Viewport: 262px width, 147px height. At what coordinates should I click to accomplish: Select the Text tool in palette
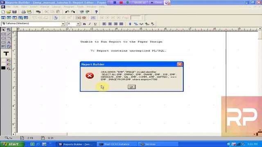9,42
